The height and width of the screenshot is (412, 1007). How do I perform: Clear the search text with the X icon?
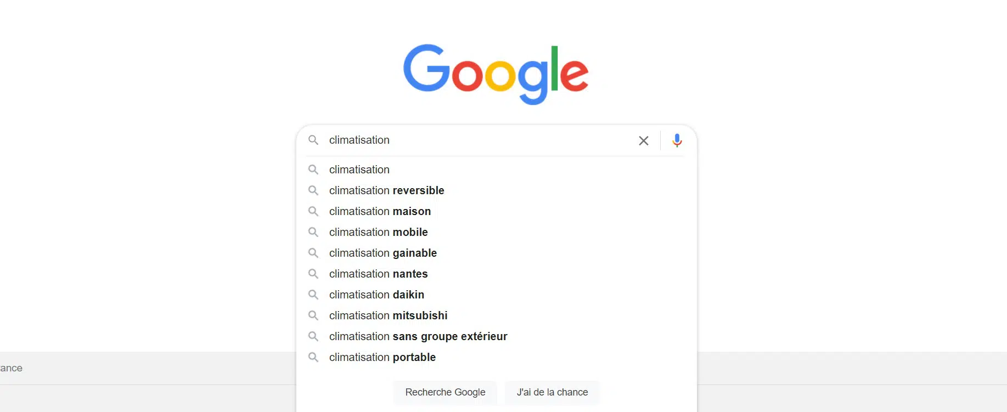644,141
